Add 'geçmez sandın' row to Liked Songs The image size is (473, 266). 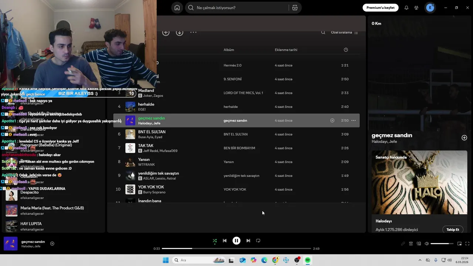tap(332, 120)
